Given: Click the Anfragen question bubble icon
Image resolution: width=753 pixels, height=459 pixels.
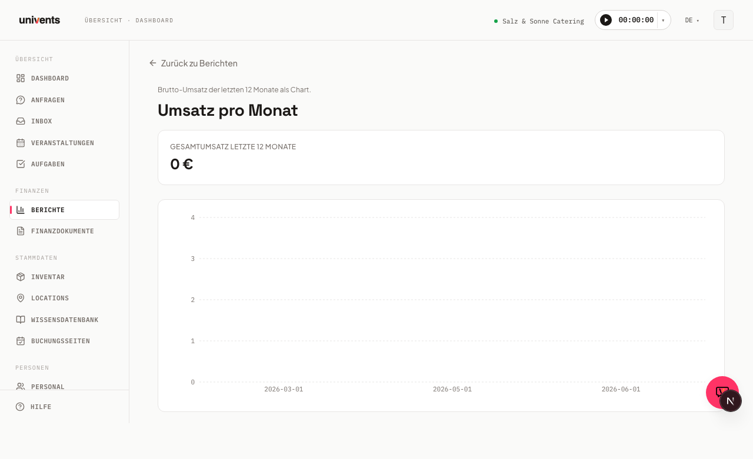Looking at the screenshot, I should (x=21, y=100).
